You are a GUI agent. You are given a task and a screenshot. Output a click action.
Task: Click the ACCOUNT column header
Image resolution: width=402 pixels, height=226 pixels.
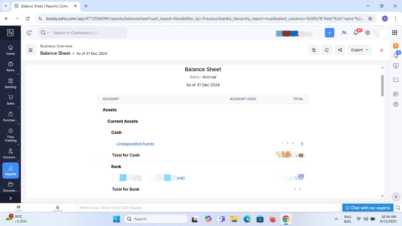pyautogui.click(x=111, y=99)
